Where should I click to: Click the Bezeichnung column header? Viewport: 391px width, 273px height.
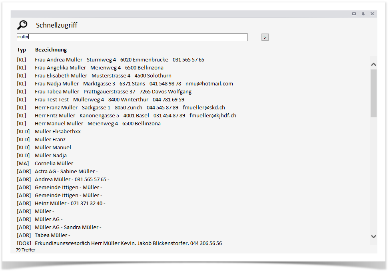point(51,50)
